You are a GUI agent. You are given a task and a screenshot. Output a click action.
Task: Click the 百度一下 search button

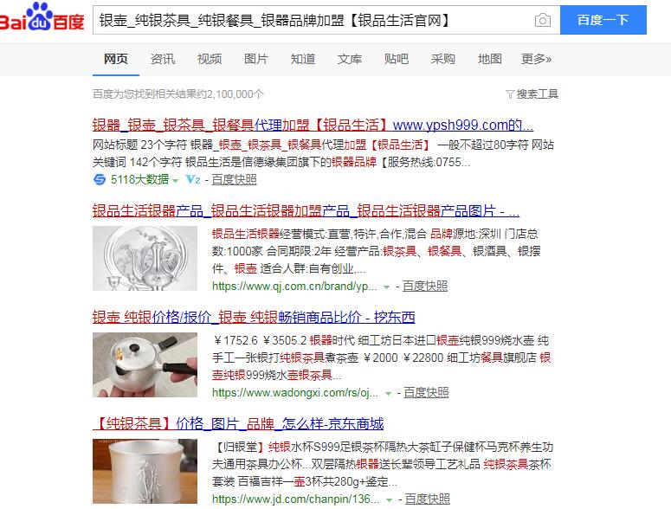tap(603, 20)
